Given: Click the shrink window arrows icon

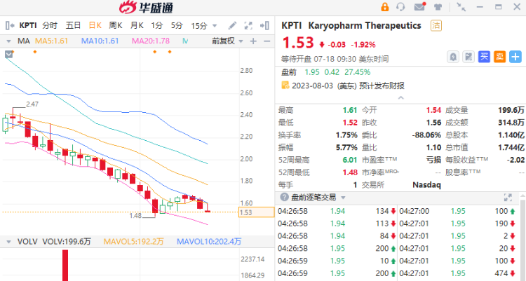Looking at the screenshot, I should pos(461,7).
